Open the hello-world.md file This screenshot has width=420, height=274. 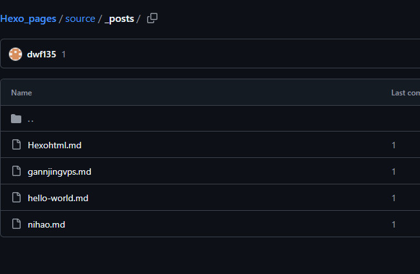pyautogui.click(x=58, y=198)
